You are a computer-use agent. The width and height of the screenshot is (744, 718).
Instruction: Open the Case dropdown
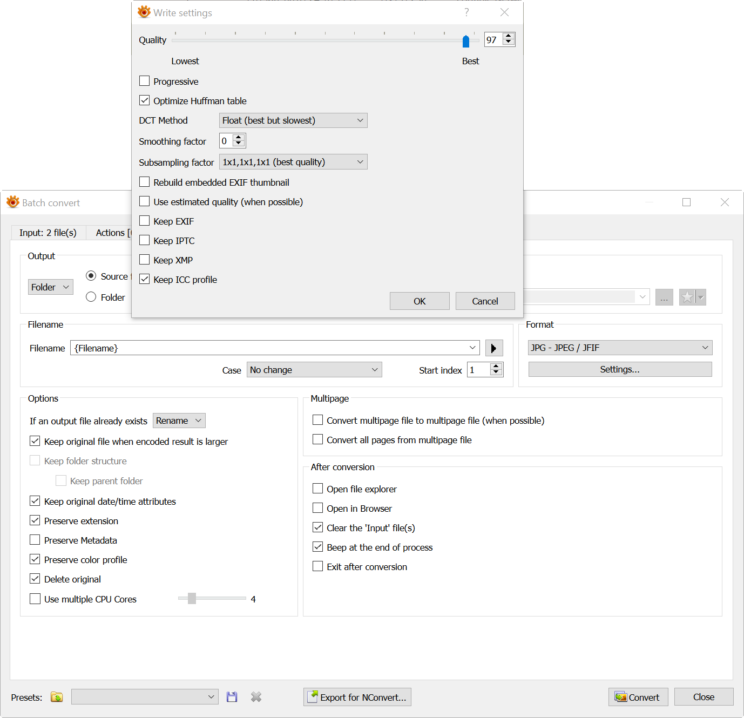pos(314,370)
